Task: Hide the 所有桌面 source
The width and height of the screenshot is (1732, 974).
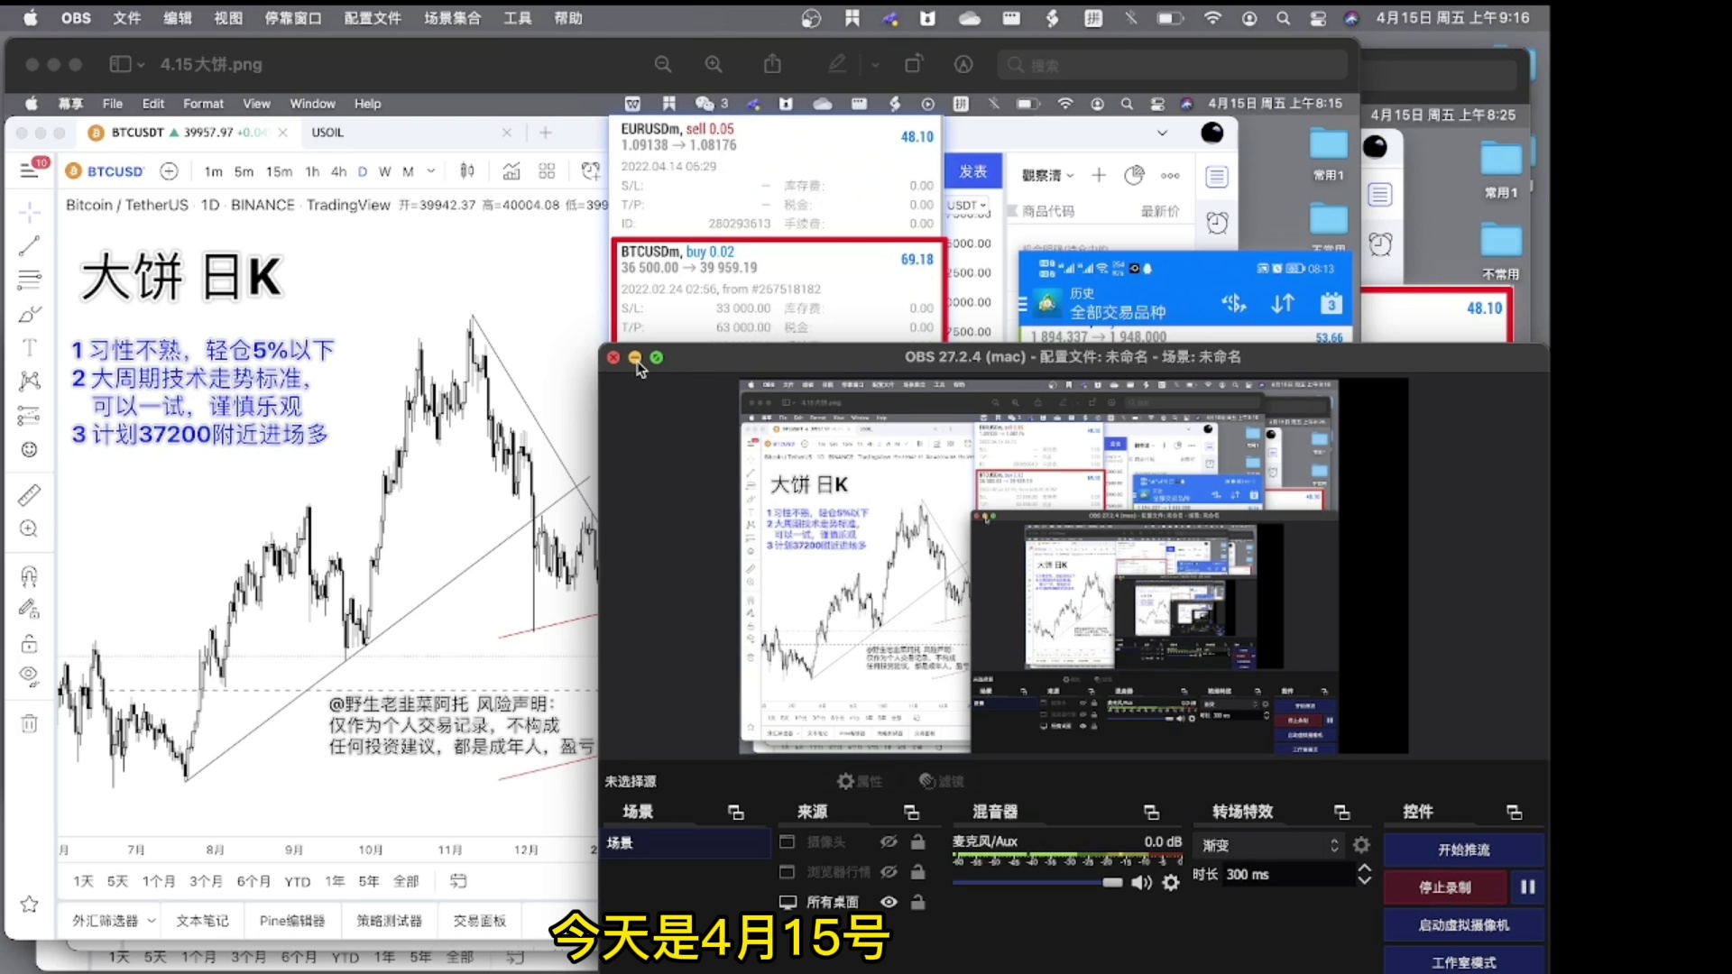Action: click(x=889, y=902)
